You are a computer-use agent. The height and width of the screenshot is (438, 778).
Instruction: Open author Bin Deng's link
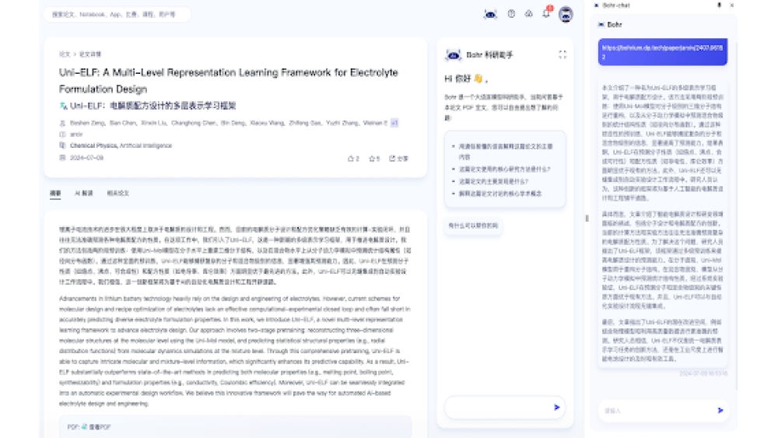pyautogui.click(x=233, y=122)
